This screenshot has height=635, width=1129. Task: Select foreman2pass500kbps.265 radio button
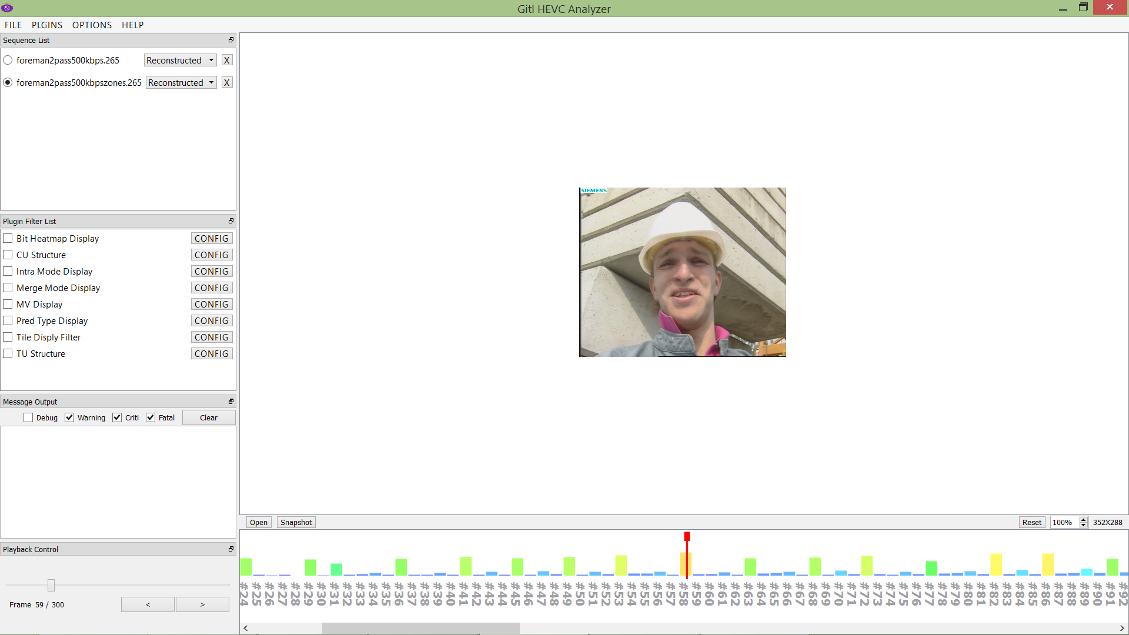8,61
